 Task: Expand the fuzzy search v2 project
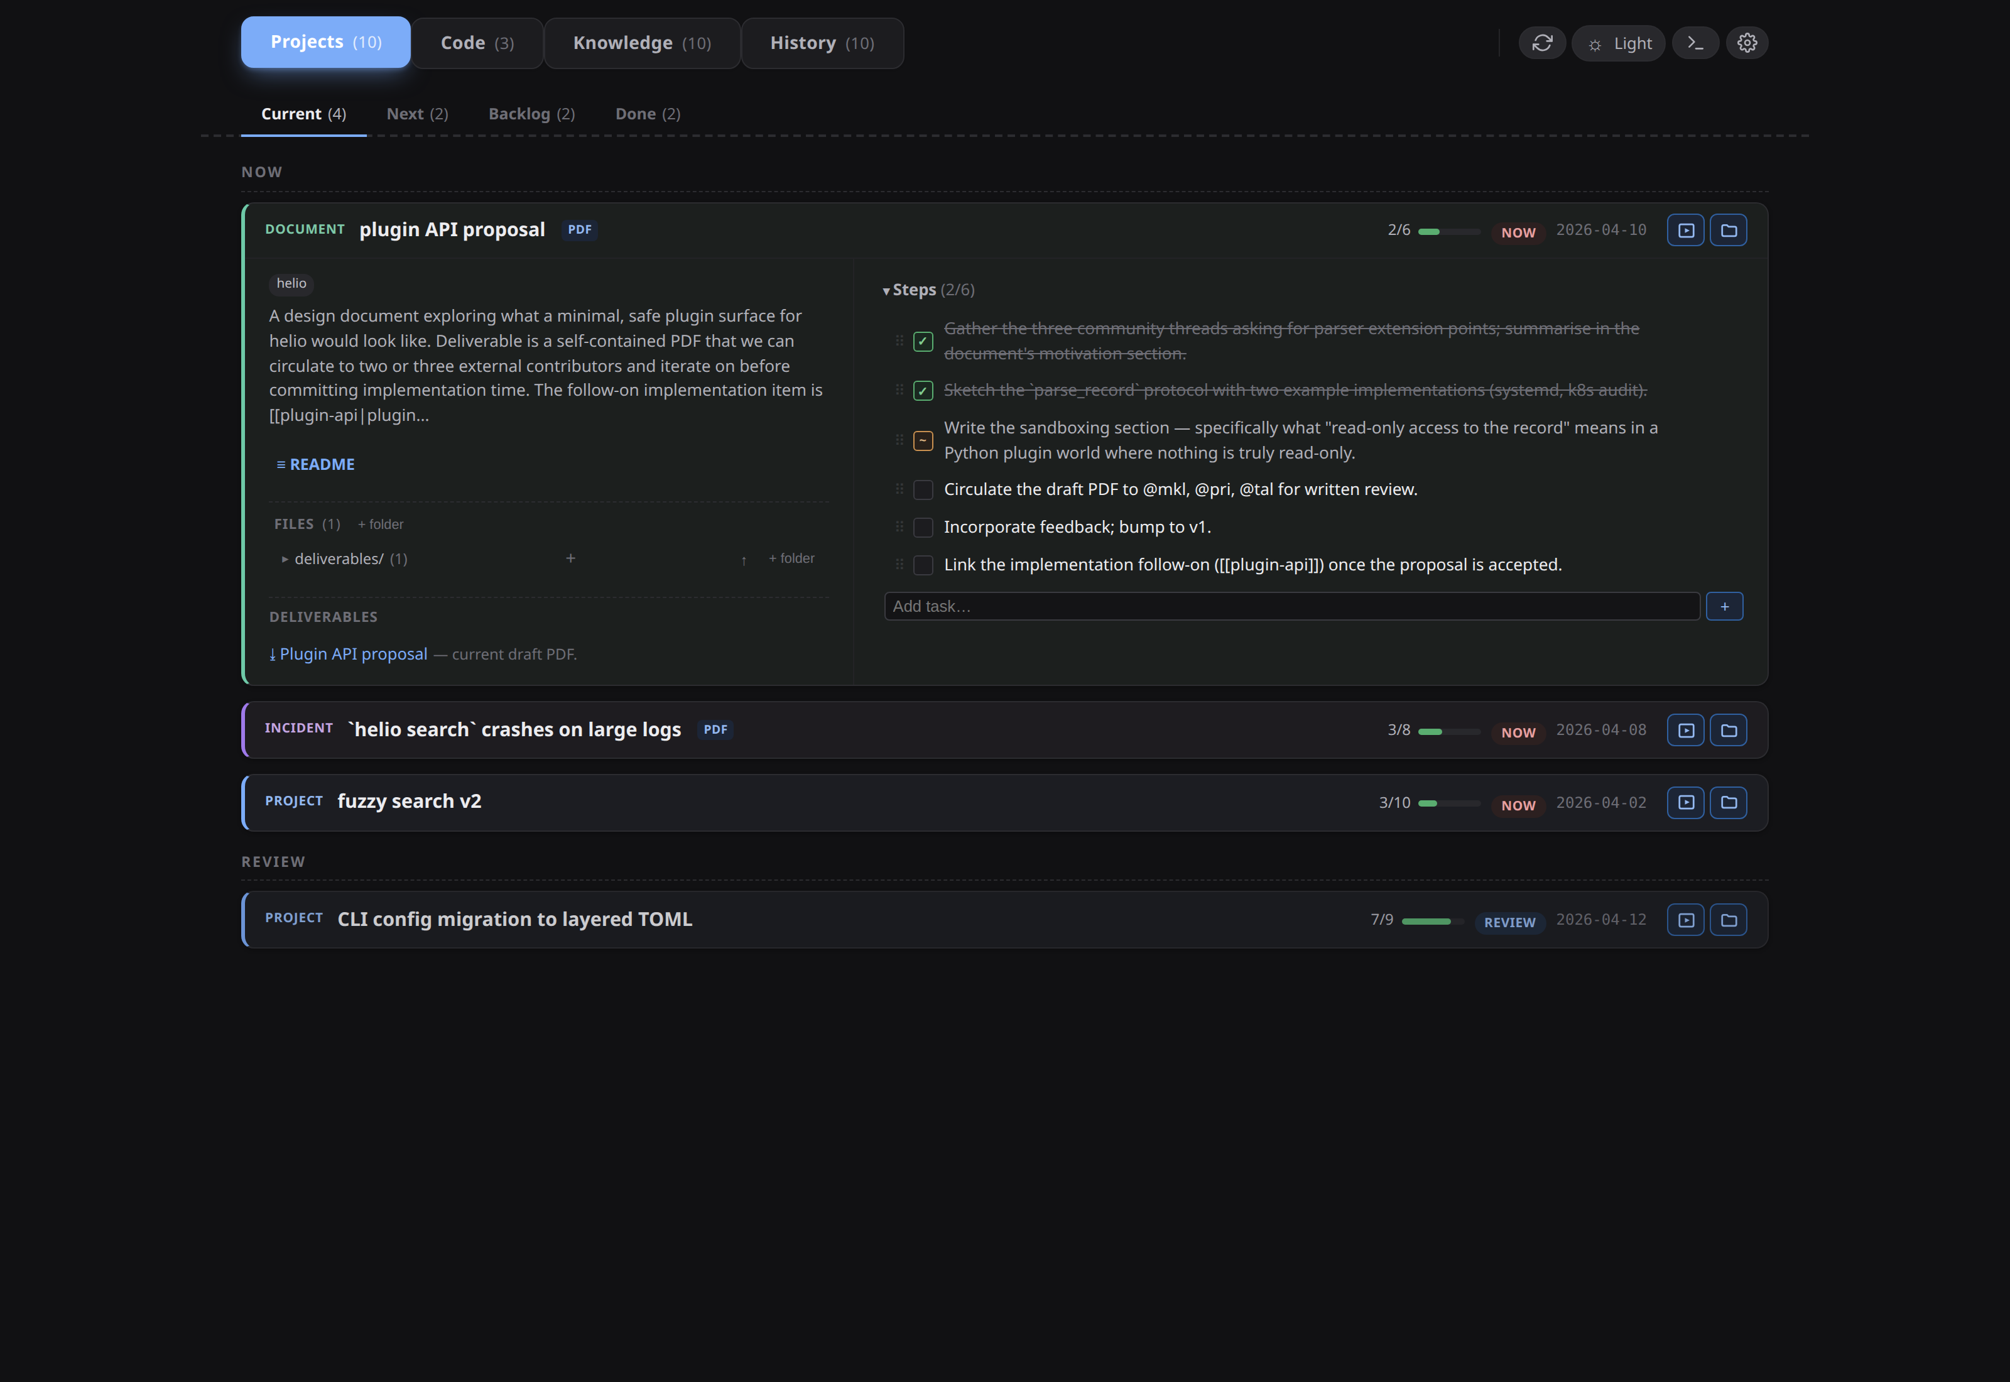[x=408, y=802]
